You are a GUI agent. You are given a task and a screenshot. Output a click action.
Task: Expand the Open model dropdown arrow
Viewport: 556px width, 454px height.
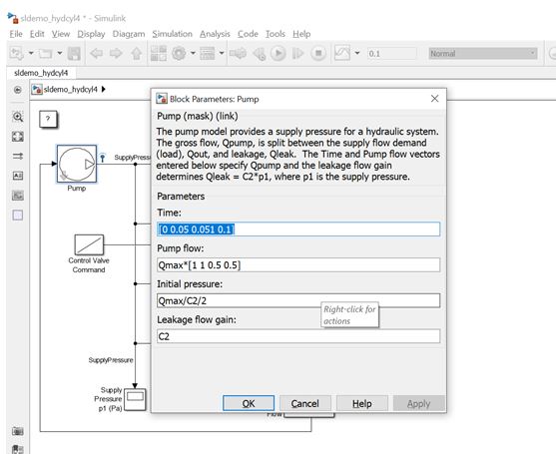[x=60, y=54]
